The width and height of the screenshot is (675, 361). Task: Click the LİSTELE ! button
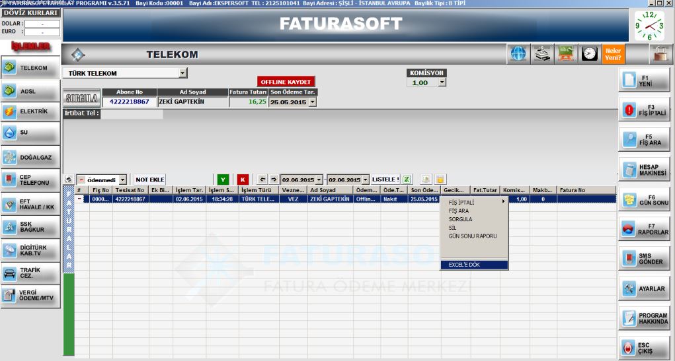385,180
